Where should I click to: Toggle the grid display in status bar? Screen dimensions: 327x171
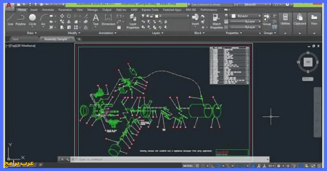tap(198, 166)
